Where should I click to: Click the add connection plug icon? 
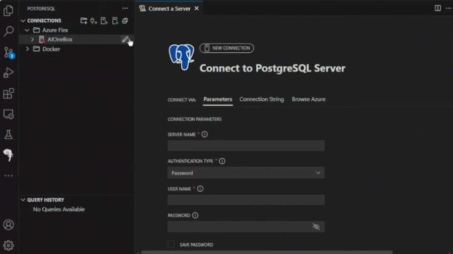pyautogui.click(x=94, y=20)
